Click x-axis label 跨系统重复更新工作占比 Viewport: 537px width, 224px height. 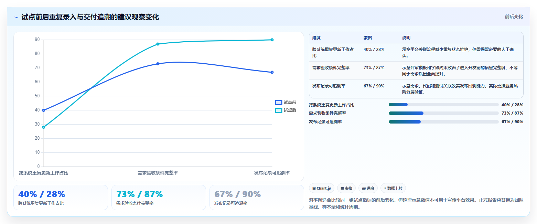(43, 173)
